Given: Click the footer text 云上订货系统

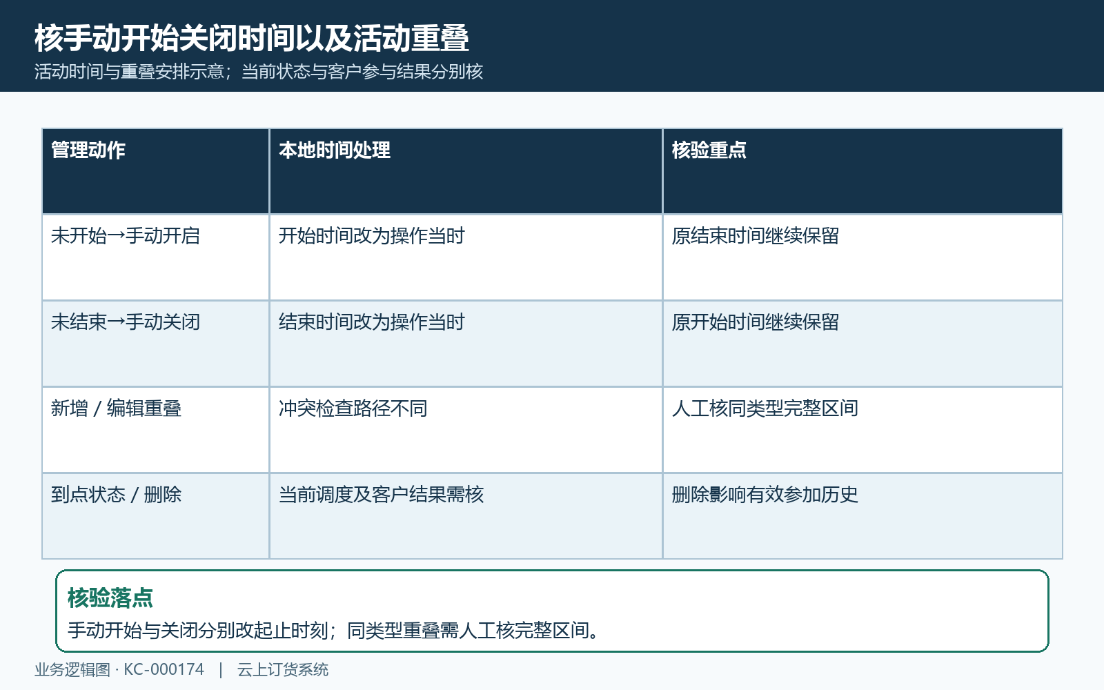Looking at the screenshot, I should [x=283, y=669].
